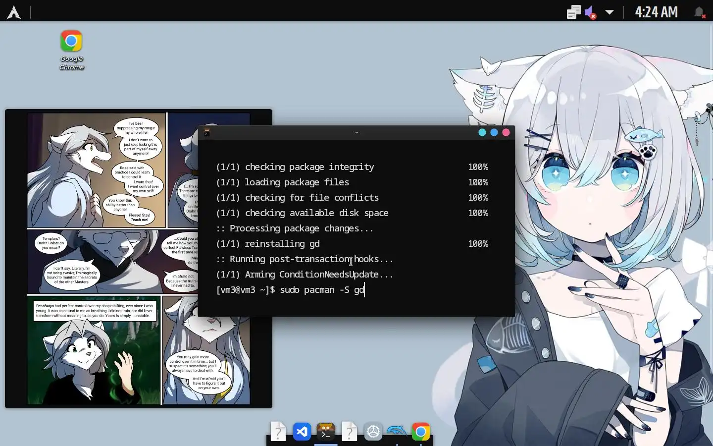This screenshot has height=446, width=713.
Task: Click the terminal window title bar icon
Action: [207, 132]
